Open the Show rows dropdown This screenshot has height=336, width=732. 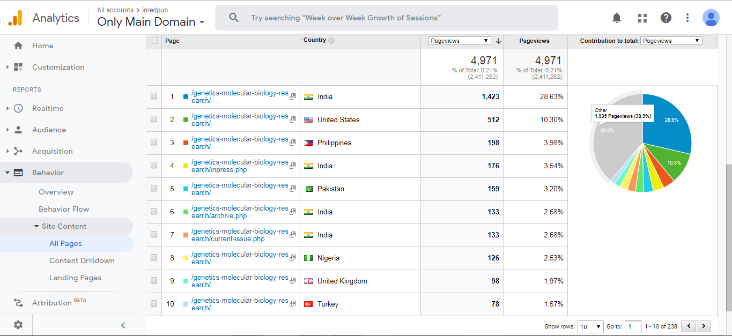(590, 326)
